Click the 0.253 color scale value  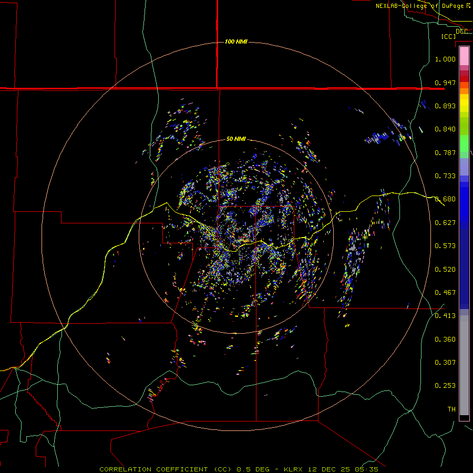pos(445,386)
